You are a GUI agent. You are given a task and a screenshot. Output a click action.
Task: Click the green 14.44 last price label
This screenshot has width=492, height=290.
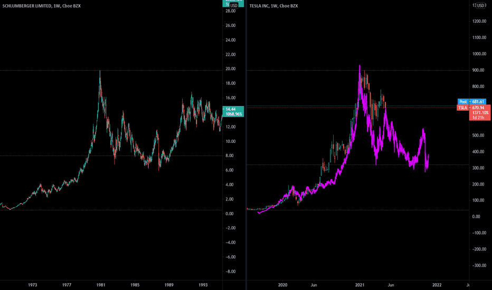[231, 109]
